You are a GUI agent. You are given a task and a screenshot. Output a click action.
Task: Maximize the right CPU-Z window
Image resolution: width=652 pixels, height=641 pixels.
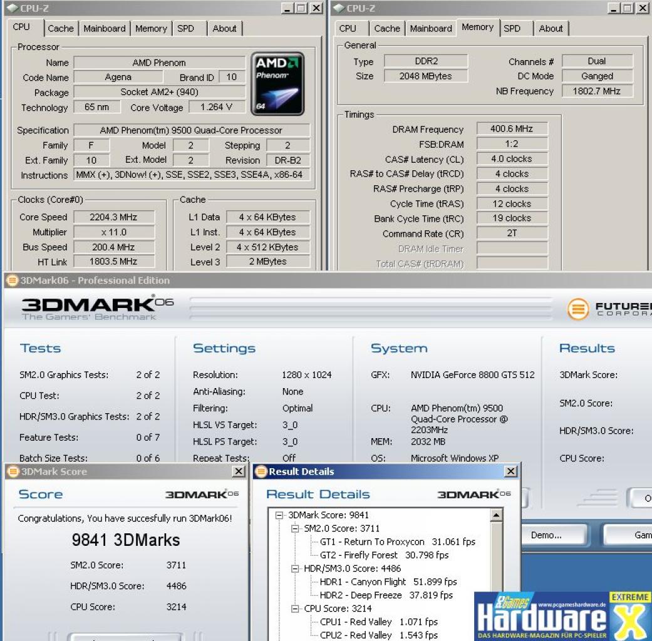[628, 8]
